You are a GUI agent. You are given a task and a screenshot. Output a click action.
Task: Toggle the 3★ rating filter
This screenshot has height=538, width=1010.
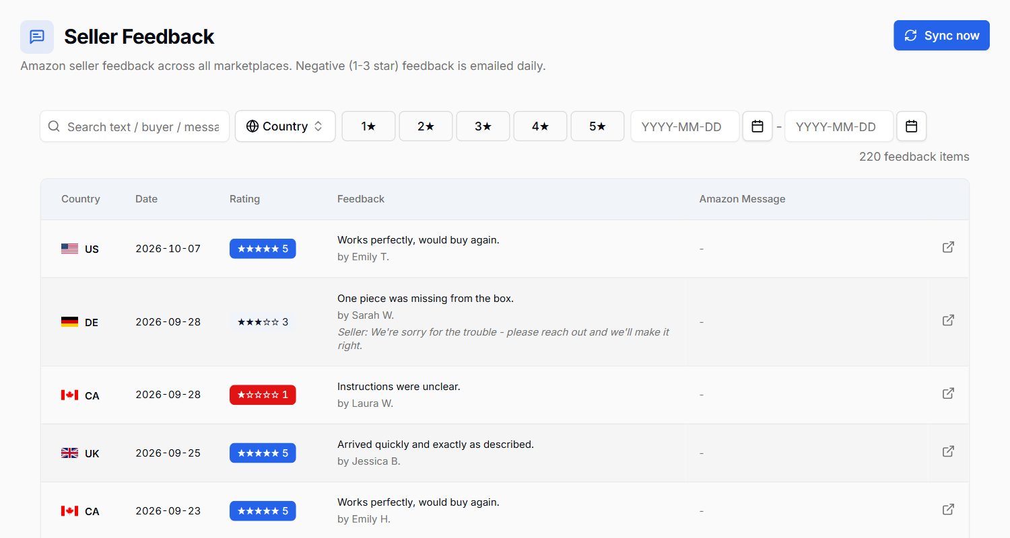pyautogui.click(x=483, y=126)
